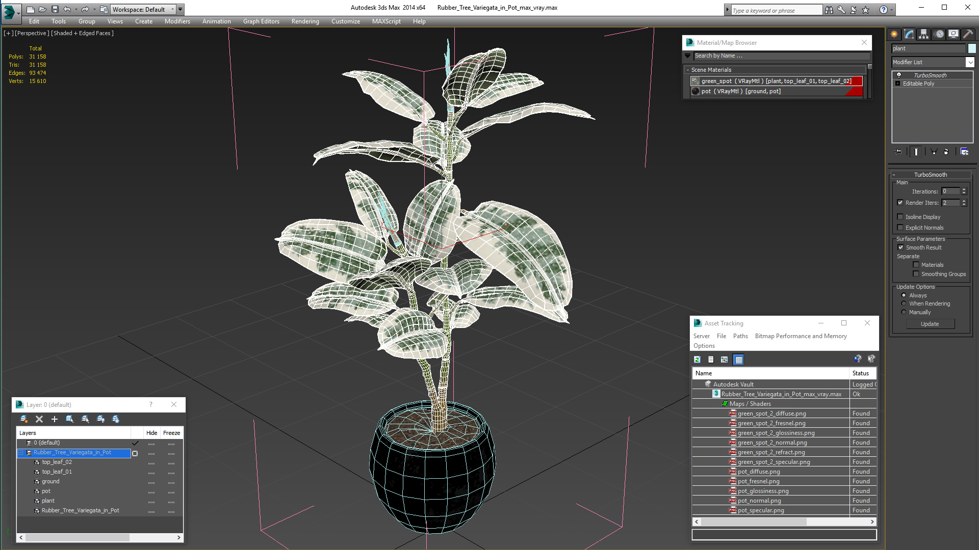Open the Hierarchy command panel tab
This screenshot has height=550, width=979.
[x=923, y=34]
